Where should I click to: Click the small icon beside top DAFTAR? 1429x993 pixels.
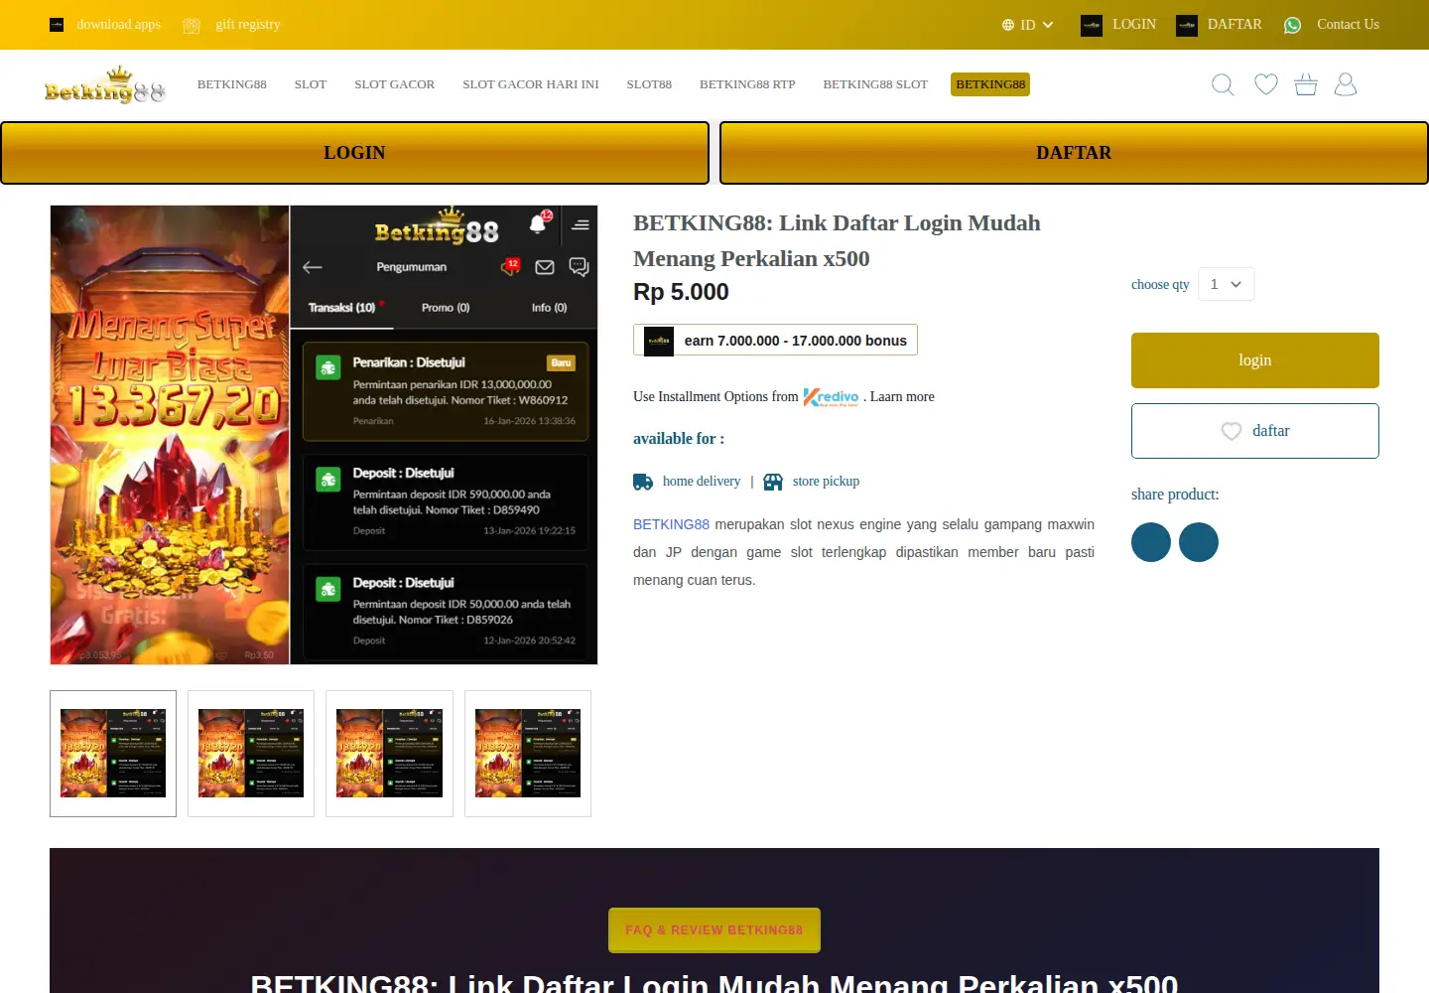pyautogui.click(x=1187, y=26)
